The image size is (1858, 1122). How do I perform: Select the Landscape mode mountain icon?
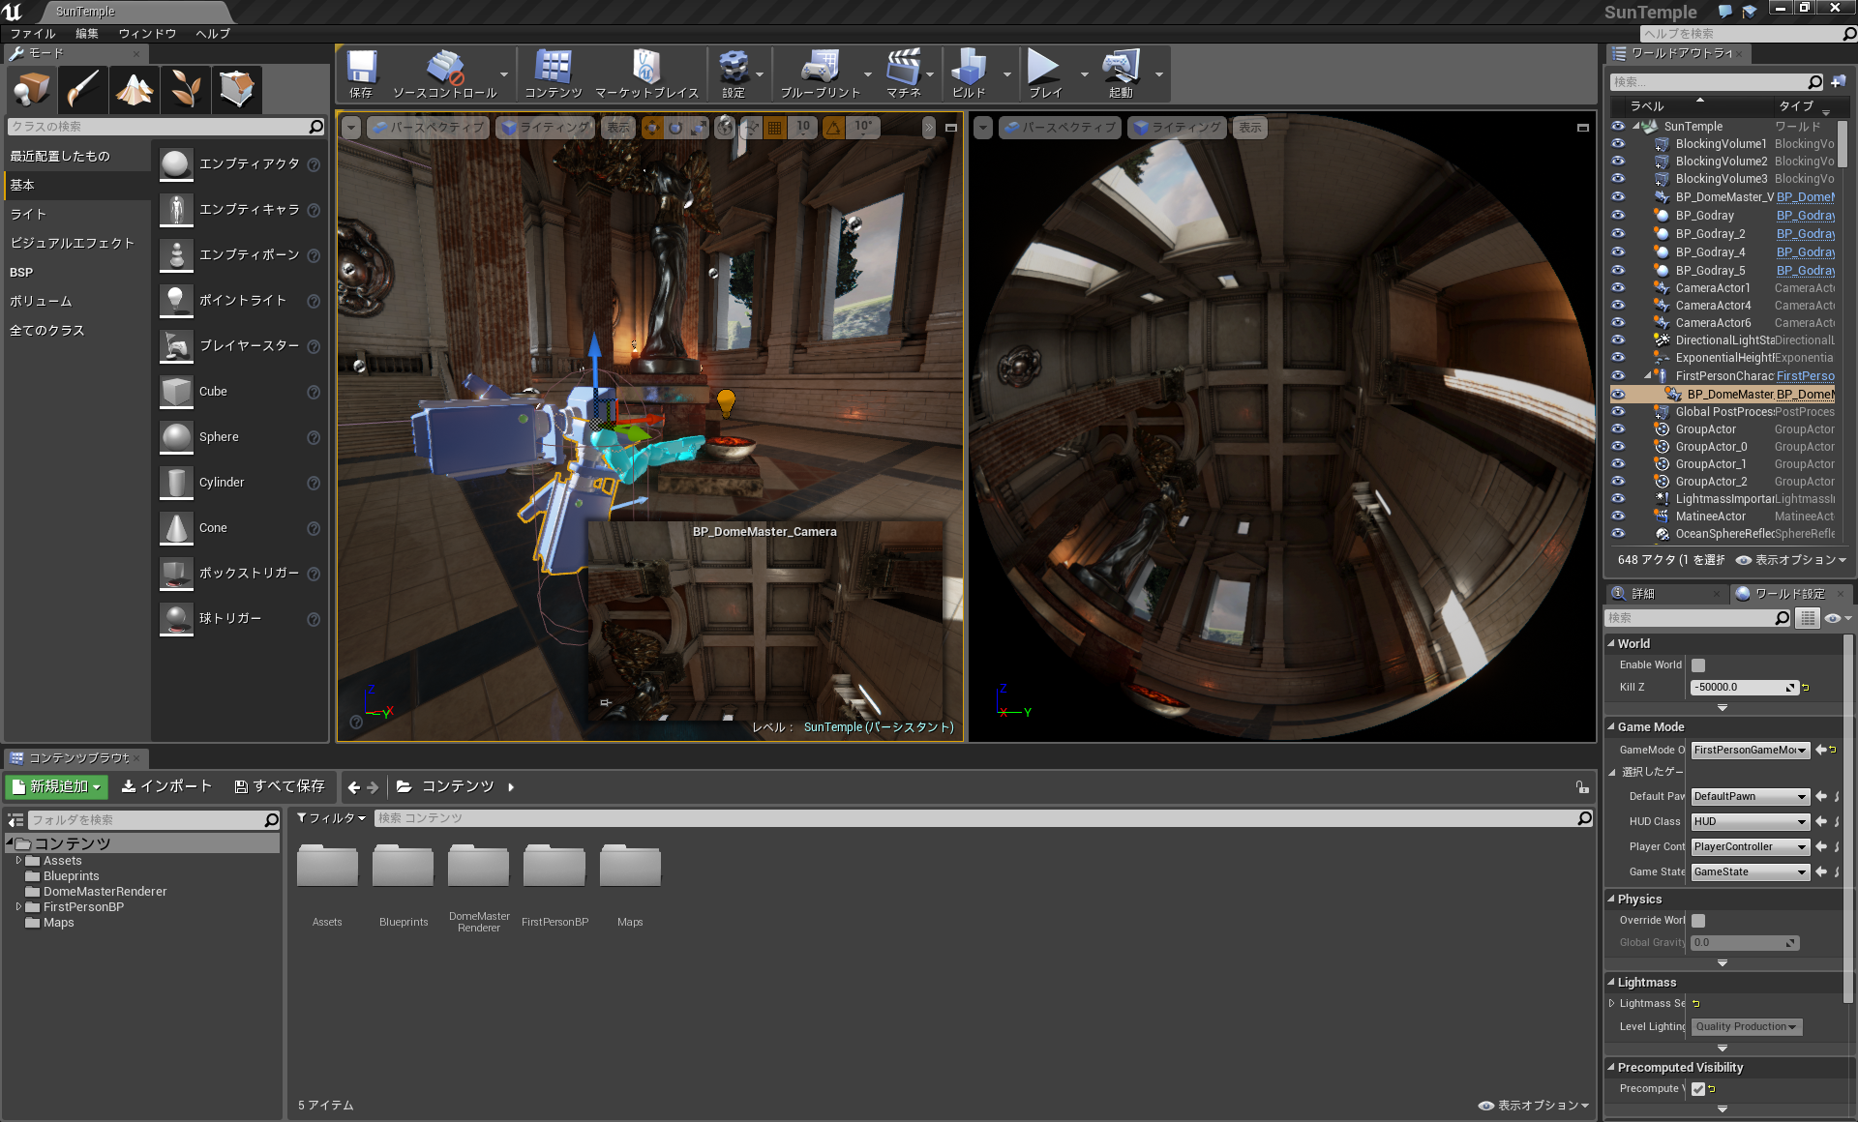[x=134, y=89]
